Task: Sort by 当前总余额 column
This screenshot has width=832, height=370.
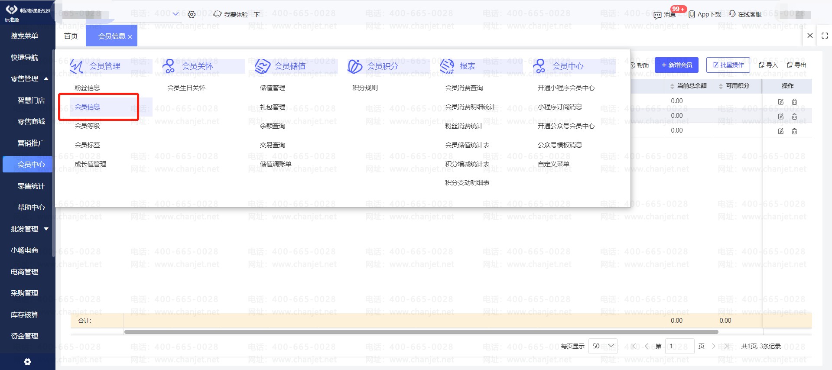Action: coord(672,86)
